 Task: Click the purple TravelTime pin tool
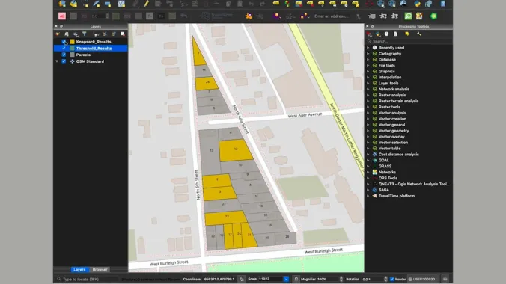[276, 16]
